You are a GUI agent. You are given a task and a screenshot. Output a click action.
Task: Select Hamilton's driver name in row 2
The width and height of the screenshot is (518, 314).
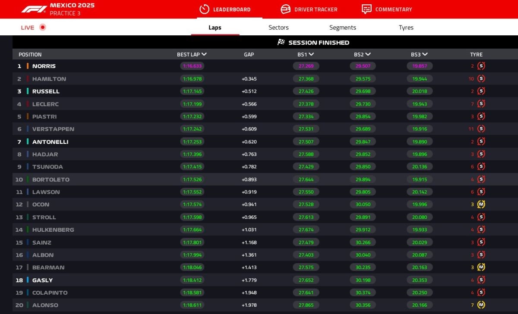pos(49,79)
